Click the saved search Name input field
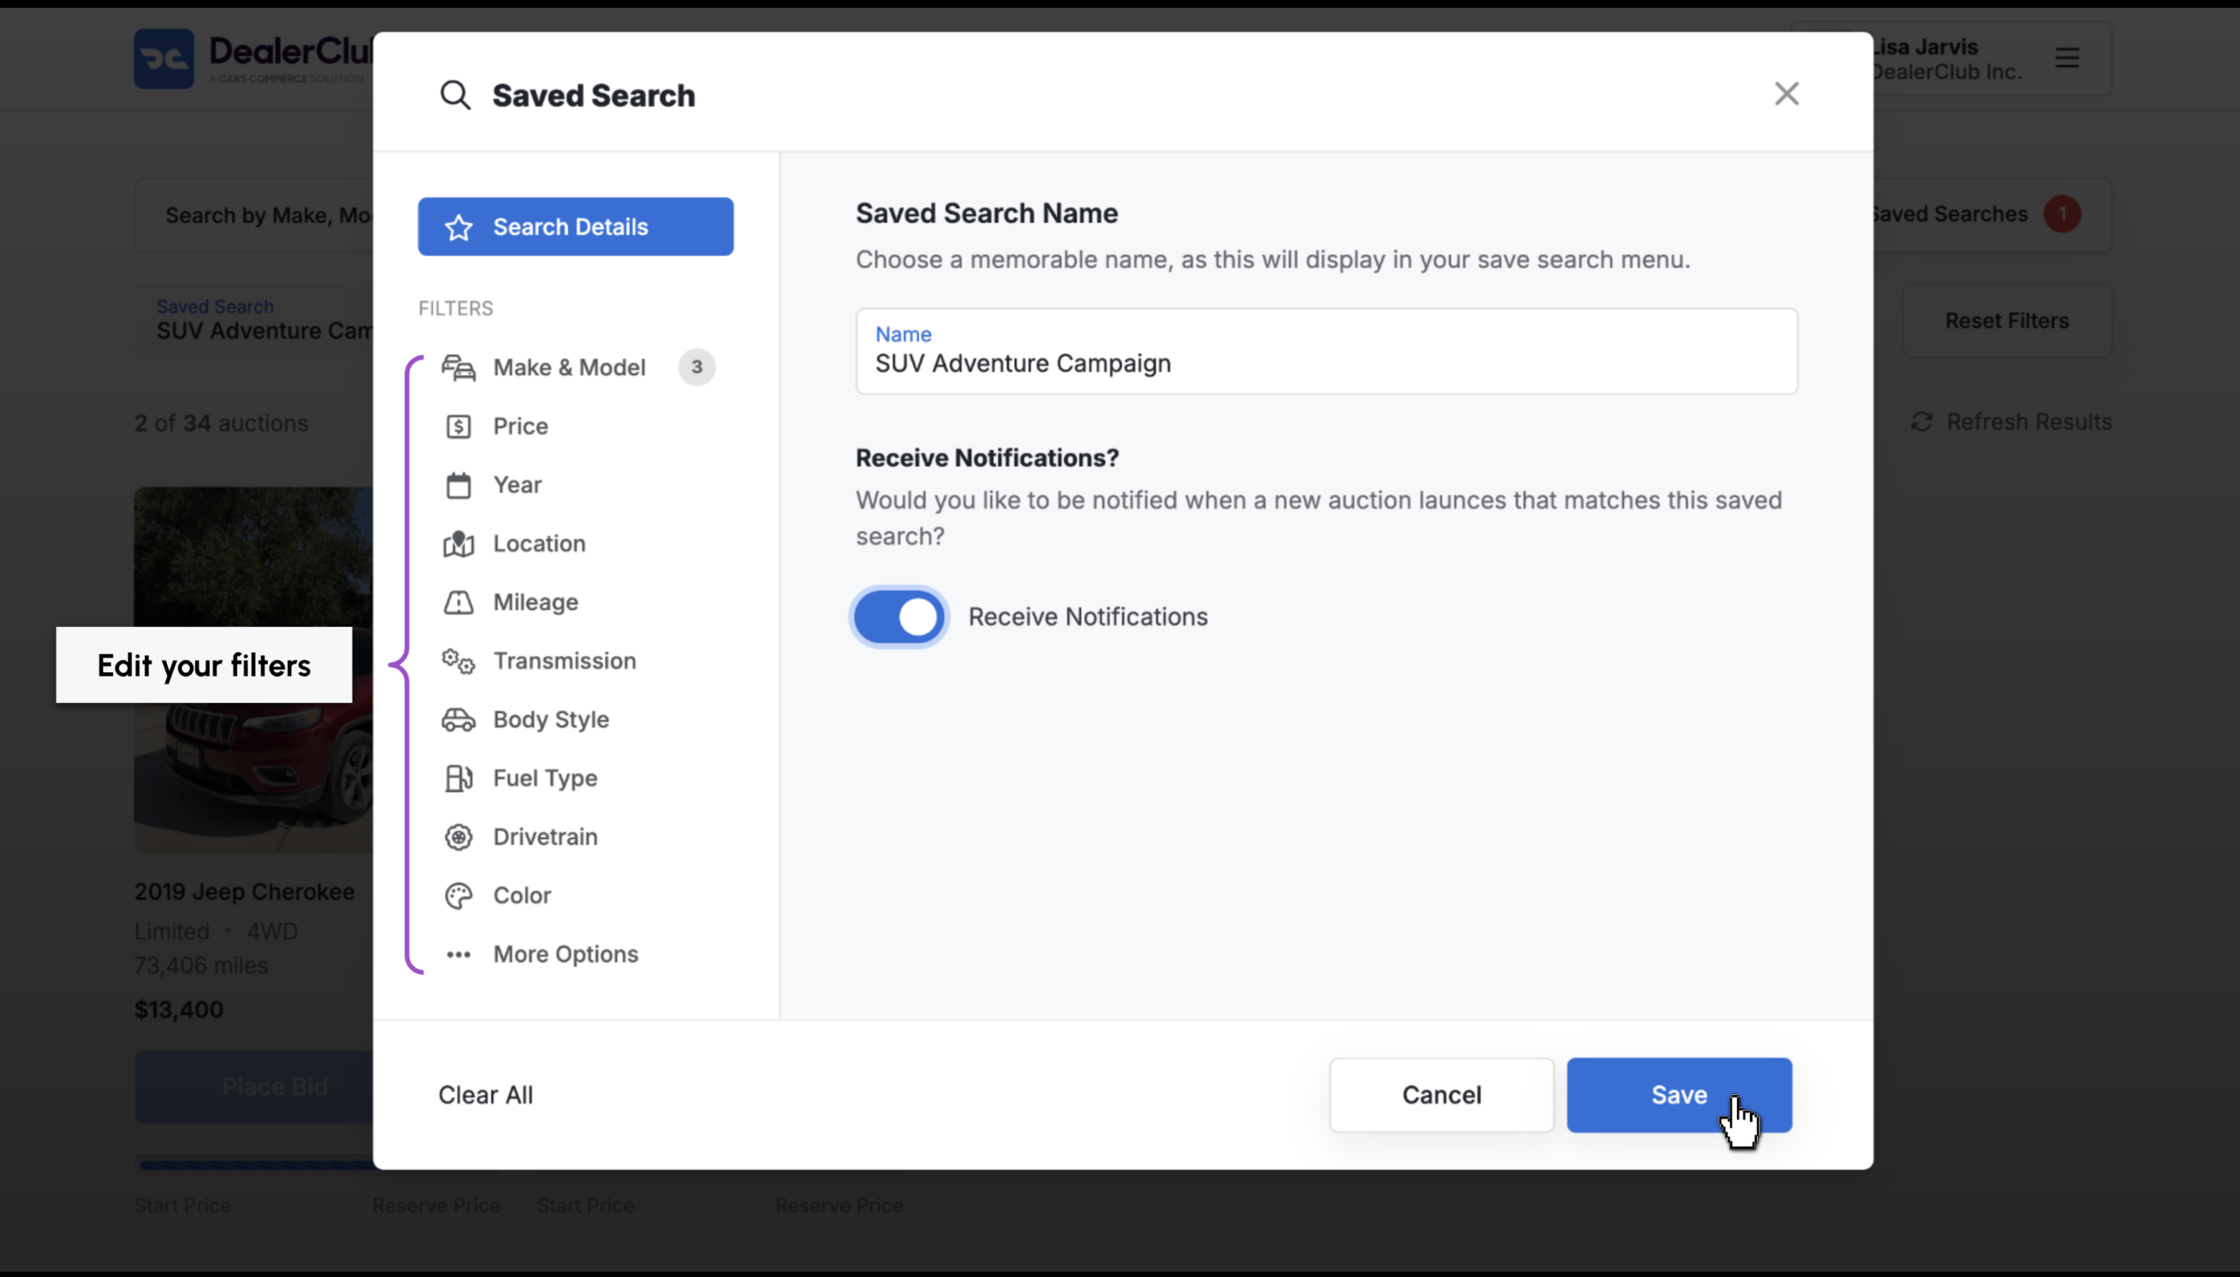 (x=1326, y=352)
